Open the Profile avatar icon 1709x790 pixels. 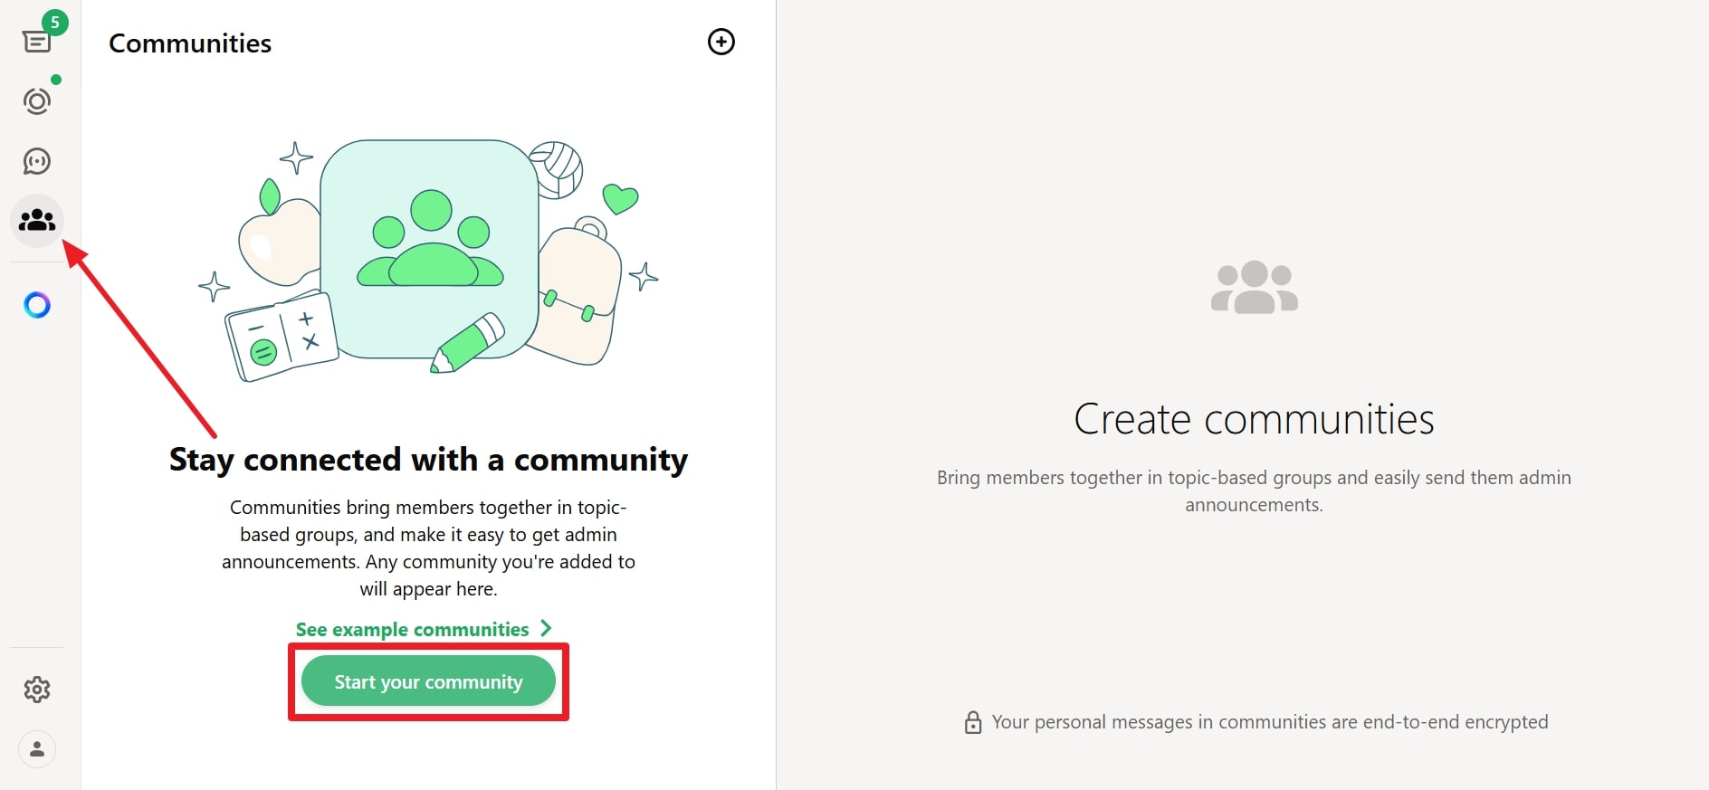coord(37,749)
